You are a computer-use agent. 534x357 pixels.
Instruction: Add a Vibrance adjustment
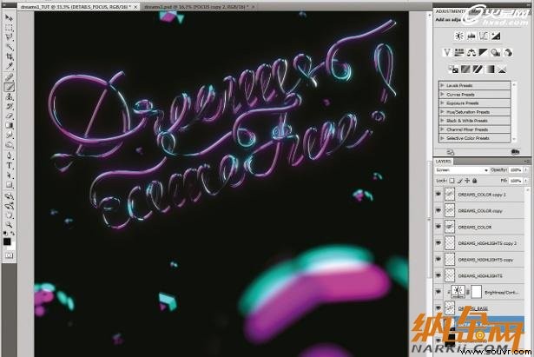[x=447, y=52]
